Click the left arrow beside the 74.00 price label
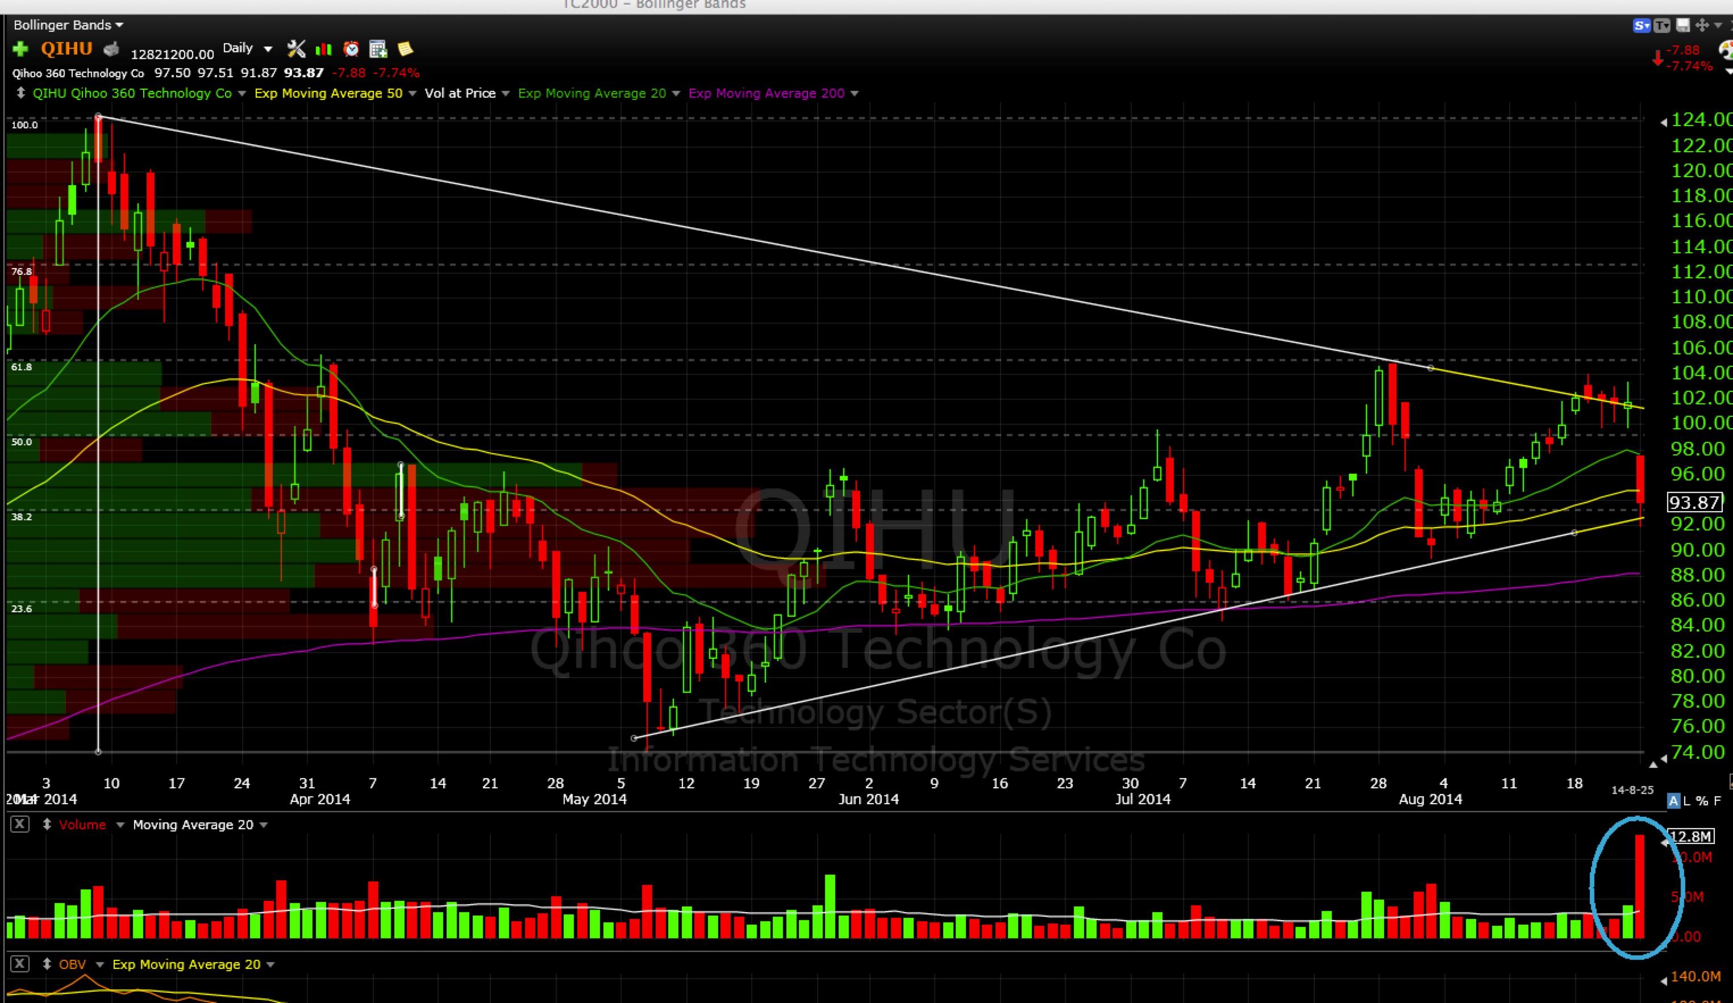 [x=1664, y=758]
